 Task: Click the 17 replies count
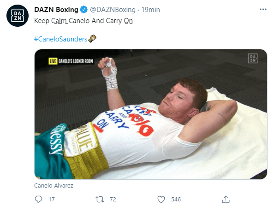52,200
